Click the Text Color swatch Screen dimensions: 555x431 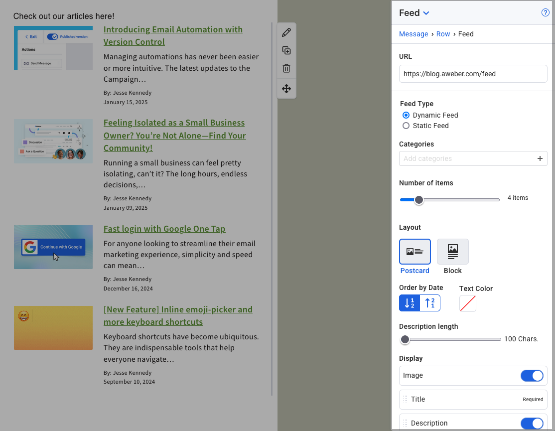point(467,302)
